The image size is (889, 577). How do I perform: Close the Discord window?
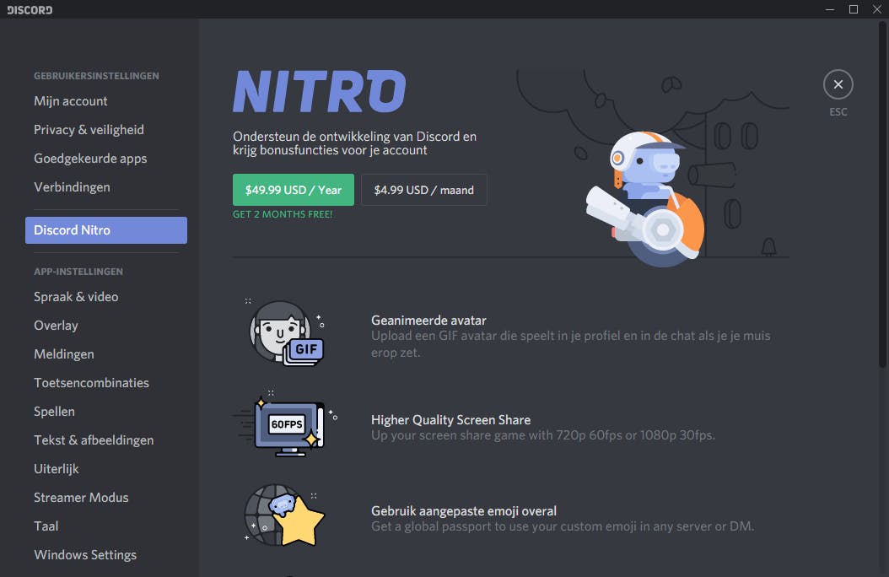click(x=876, y=9)
